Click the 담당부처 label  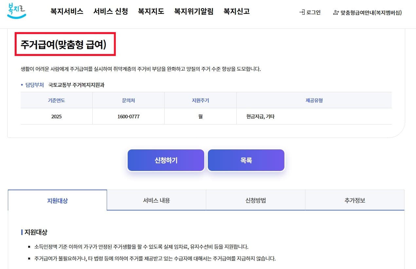[34, 85]
